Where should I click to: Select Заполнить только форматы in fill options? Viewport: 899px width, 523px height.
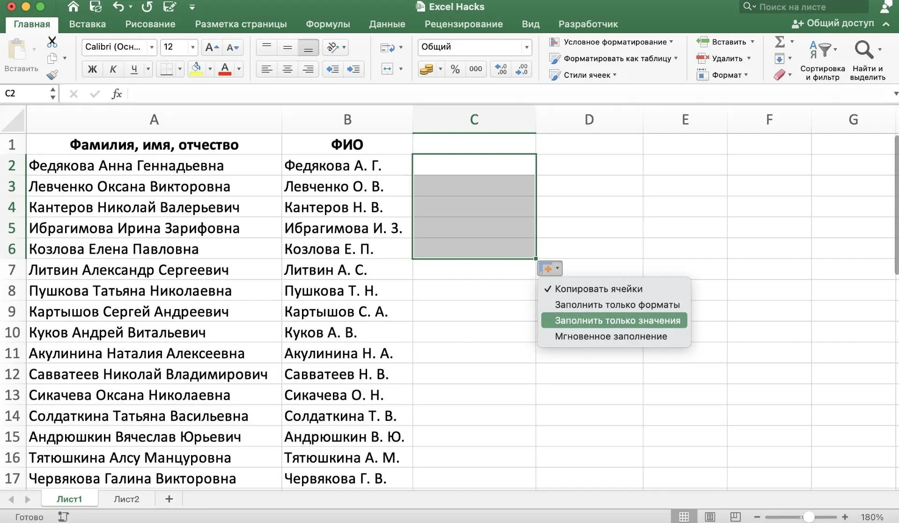click(x=617, y=304)
